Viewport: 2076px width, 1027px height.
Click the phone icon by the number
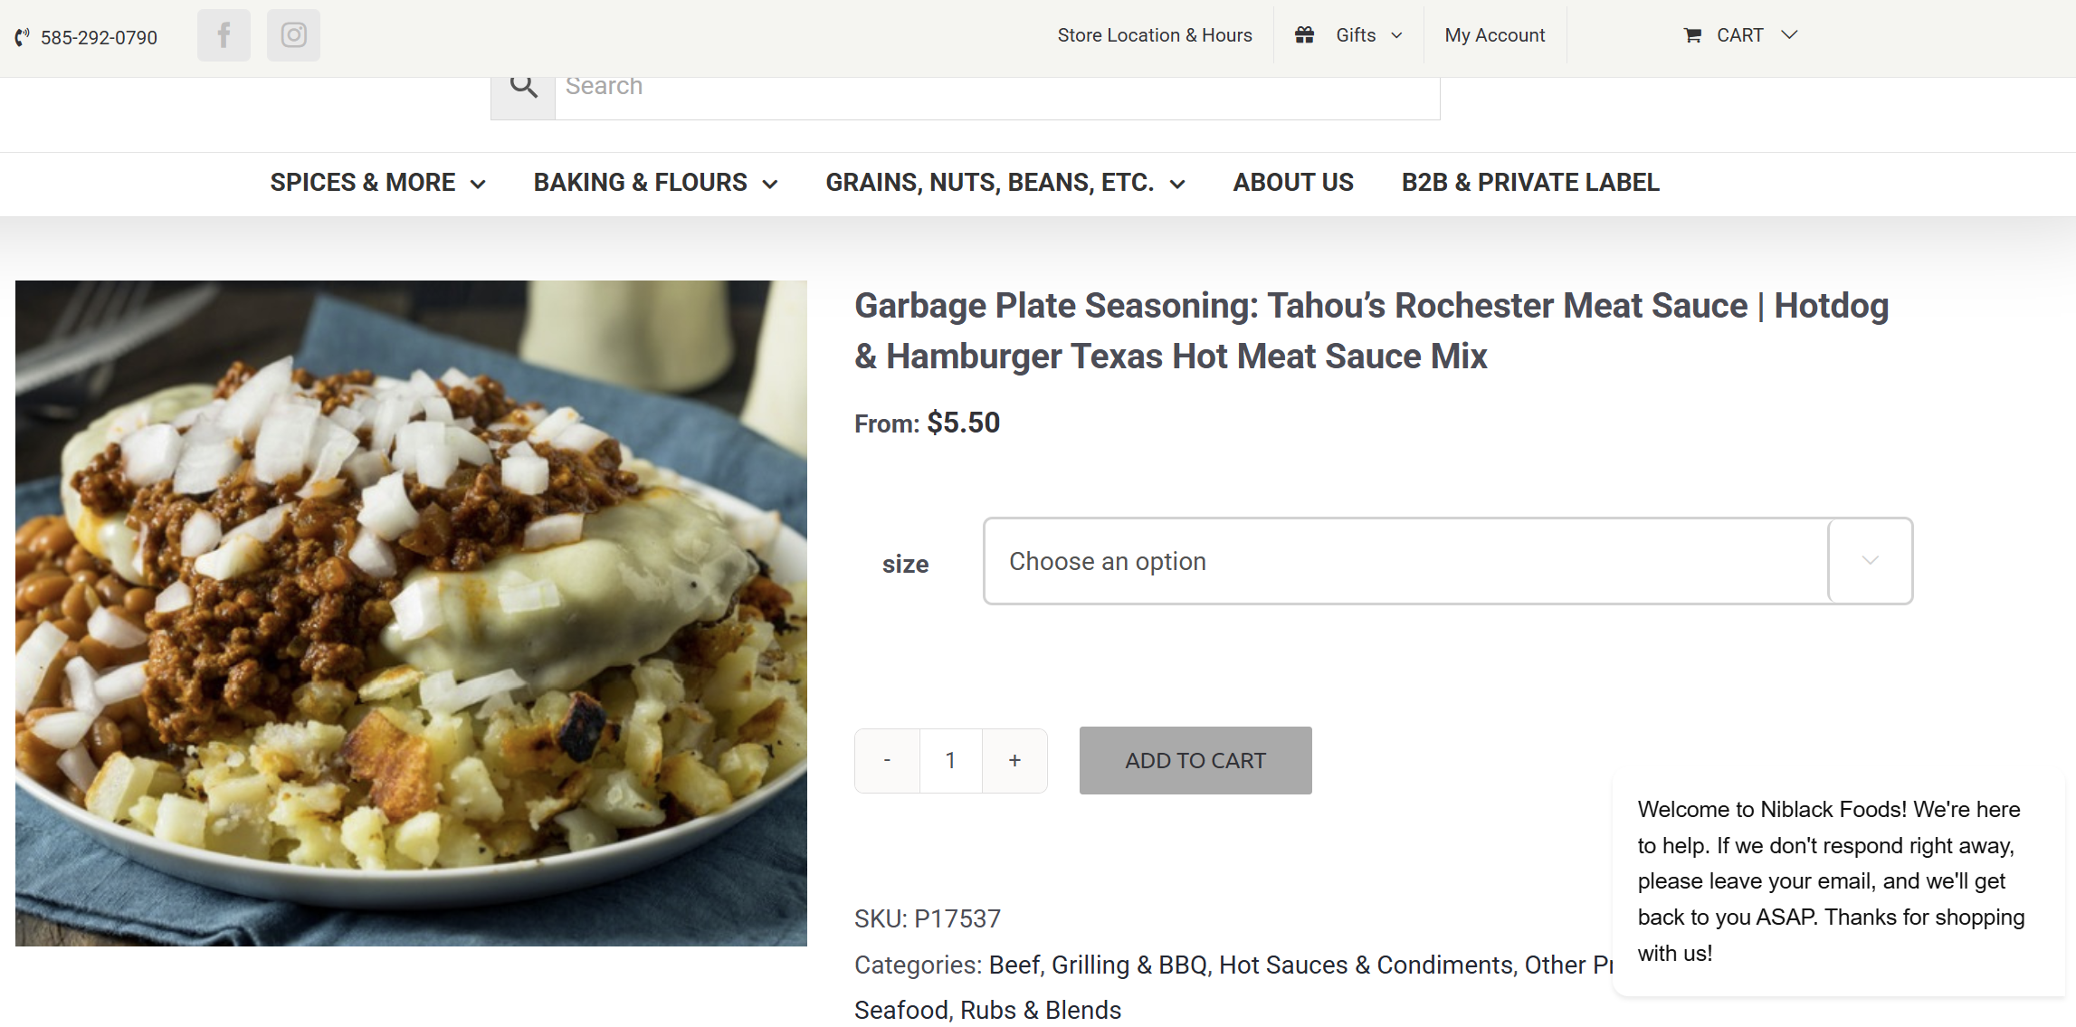pos(23,38)
